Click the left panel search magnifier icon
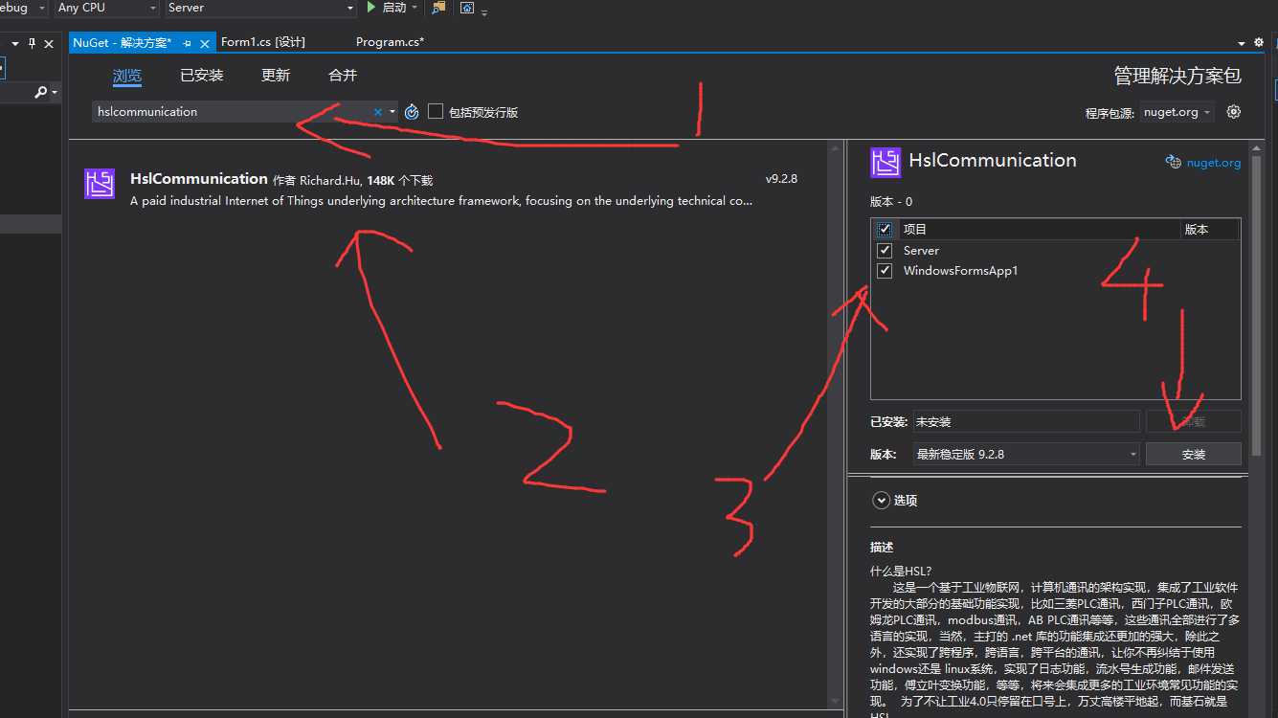The image size is (1278, 718). click(40, 92)
